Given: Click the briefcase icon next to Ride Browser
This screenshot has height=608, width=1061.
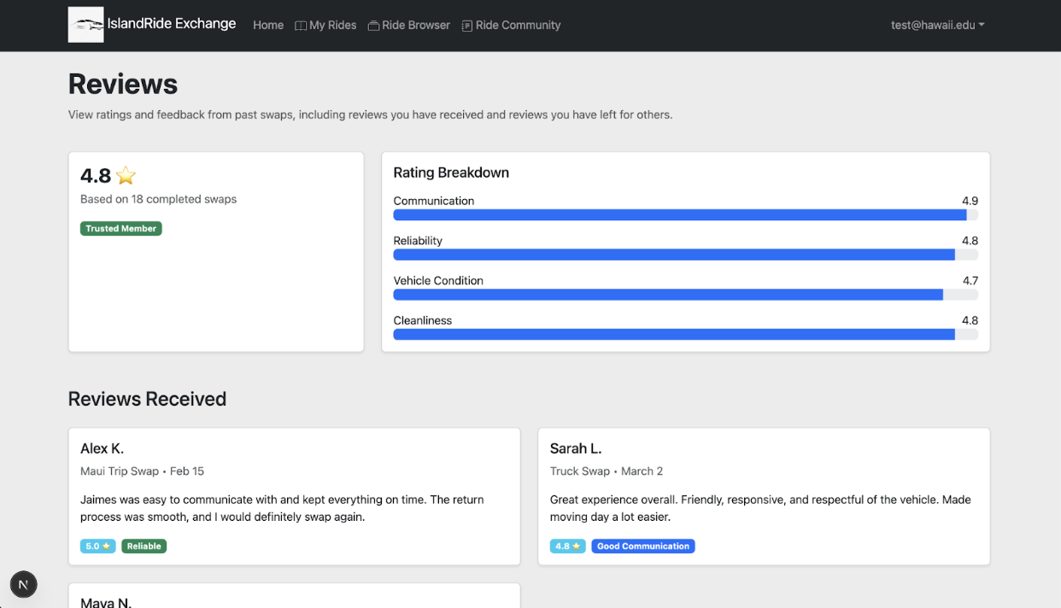Looking at the screenshot, I should 372,25.
